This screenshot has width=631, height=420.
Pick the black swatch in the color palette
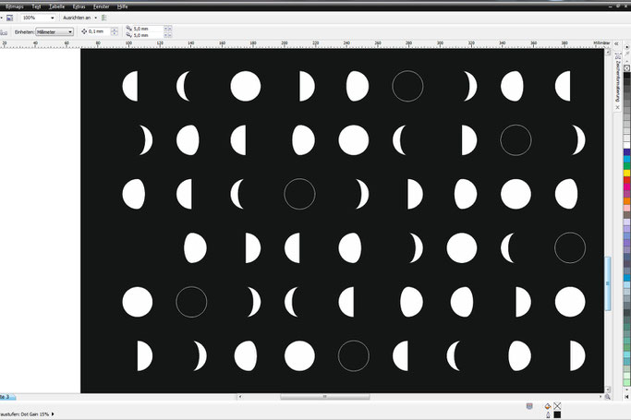627,76
